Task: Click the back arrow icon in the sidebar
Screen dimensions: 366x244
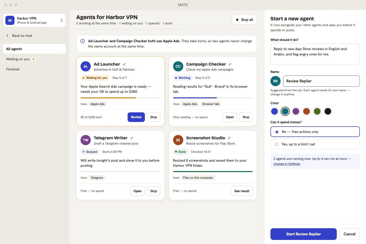Action: (x=7, y=36)
